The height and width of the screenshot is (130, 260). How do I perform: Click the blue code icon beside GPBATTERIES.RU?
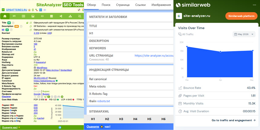(x=40, y=10)
